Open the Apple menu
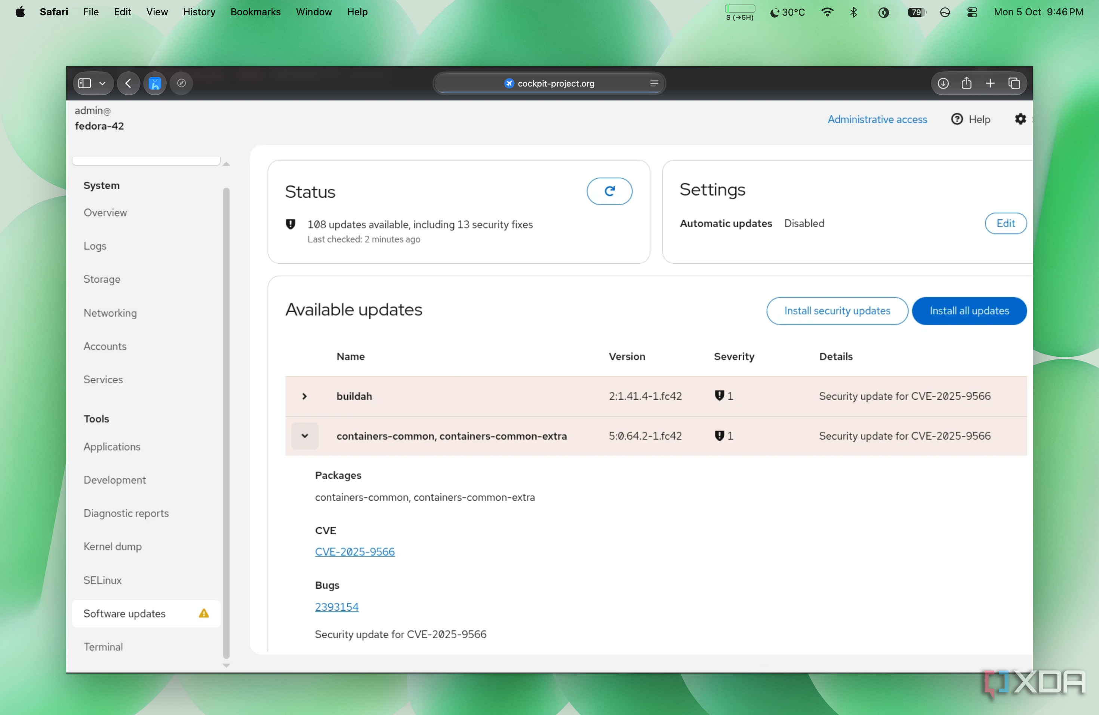The height and width of the screenshot is (715, 1099). pos(20,12)
